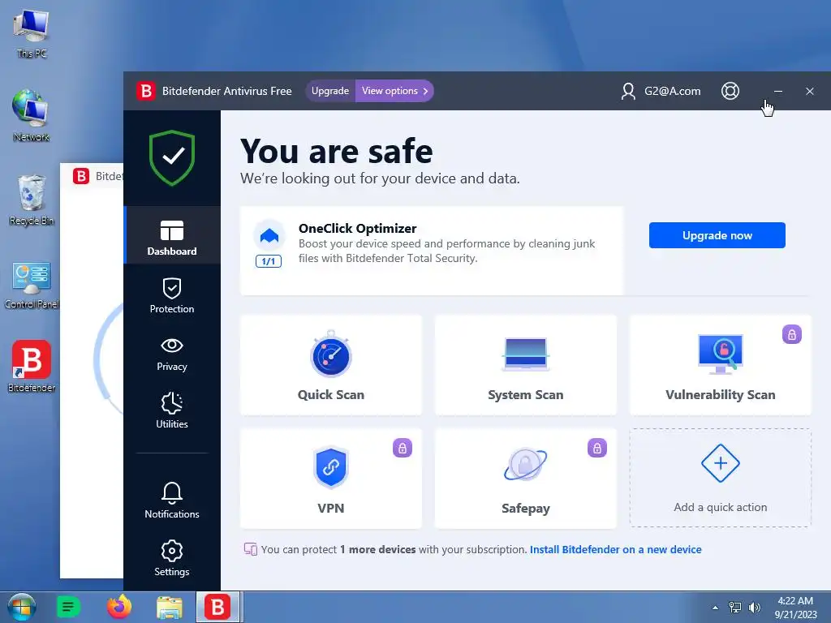Click the Bitdefender B logo in title bar
The height and width of the screenshot is (623, 831).
145,91
